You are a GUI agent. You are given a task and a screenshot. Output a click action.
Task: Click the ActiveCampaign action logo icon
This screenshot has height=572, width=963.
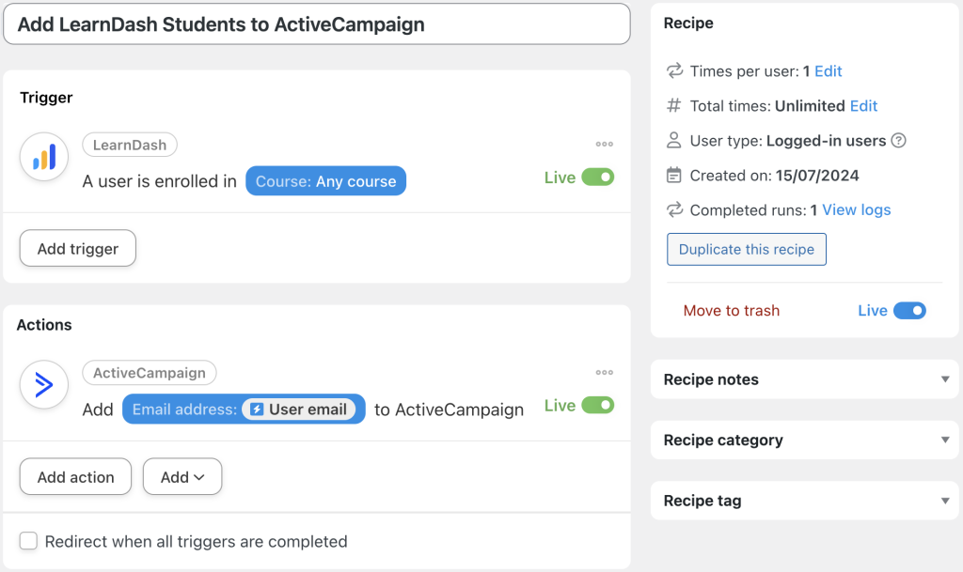tap(44, 385)
